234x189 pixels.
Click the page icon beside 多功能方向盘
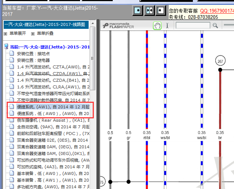(12, 186)
